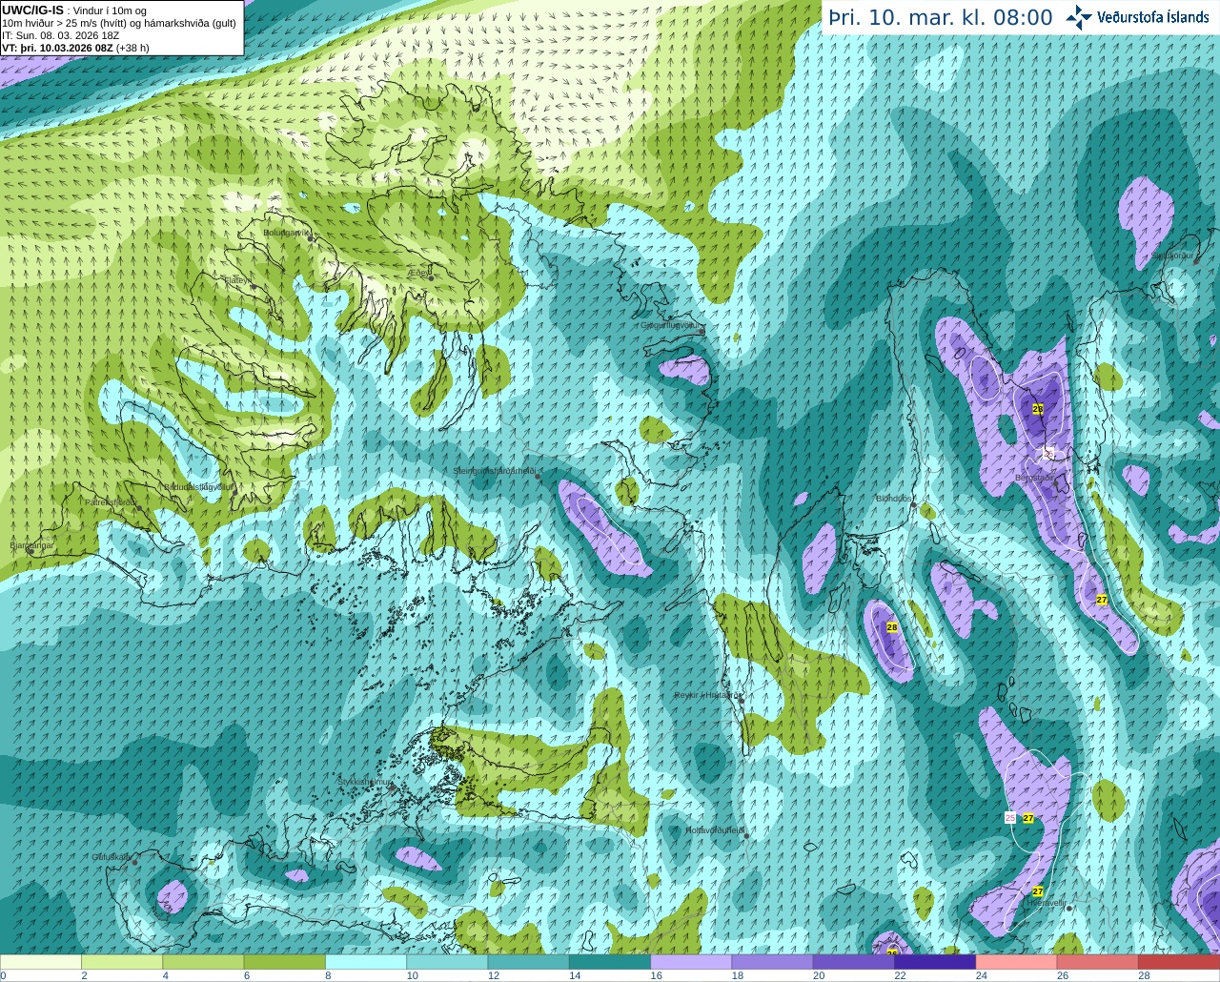
Task: Click the date title 'Þri. 10. mar. kl. 08:00'
Action: pyautogui.click(x=941, y=18)
